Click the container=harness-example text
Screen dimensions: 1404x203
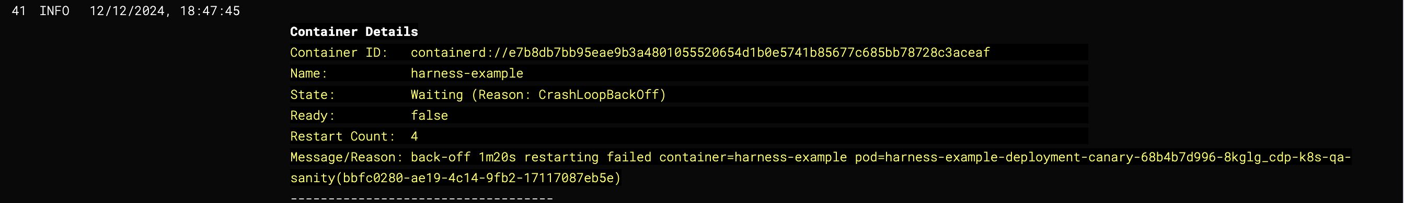coord(753,157)
